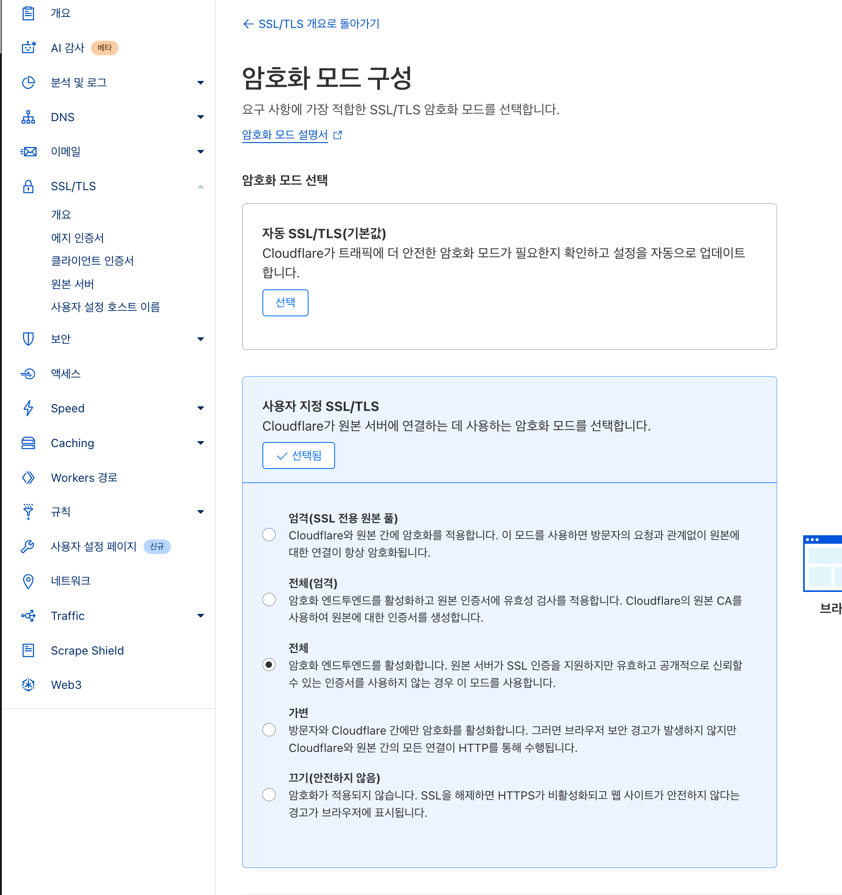Click the AI 감사 robot icon

28,48
